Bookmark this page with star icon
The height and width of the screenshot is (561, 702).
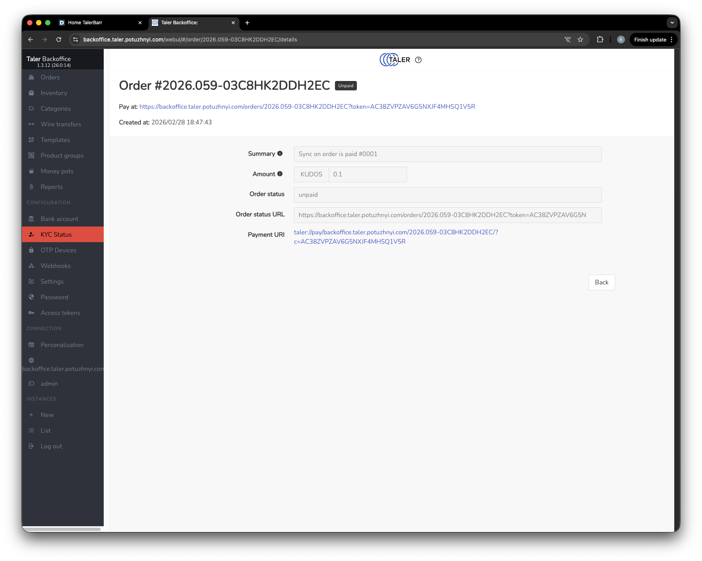[580, 40]
